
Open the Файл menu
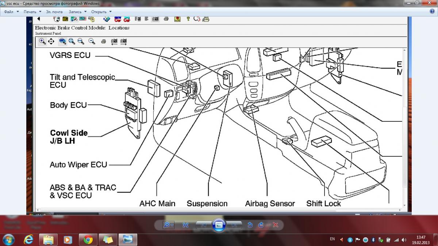(x=11, y=12)
